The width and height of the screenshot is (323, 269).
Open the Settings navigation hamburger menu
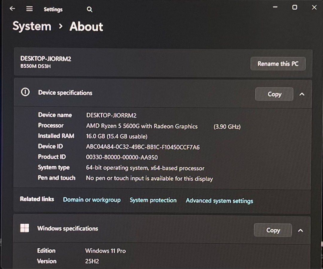[29, 8]
